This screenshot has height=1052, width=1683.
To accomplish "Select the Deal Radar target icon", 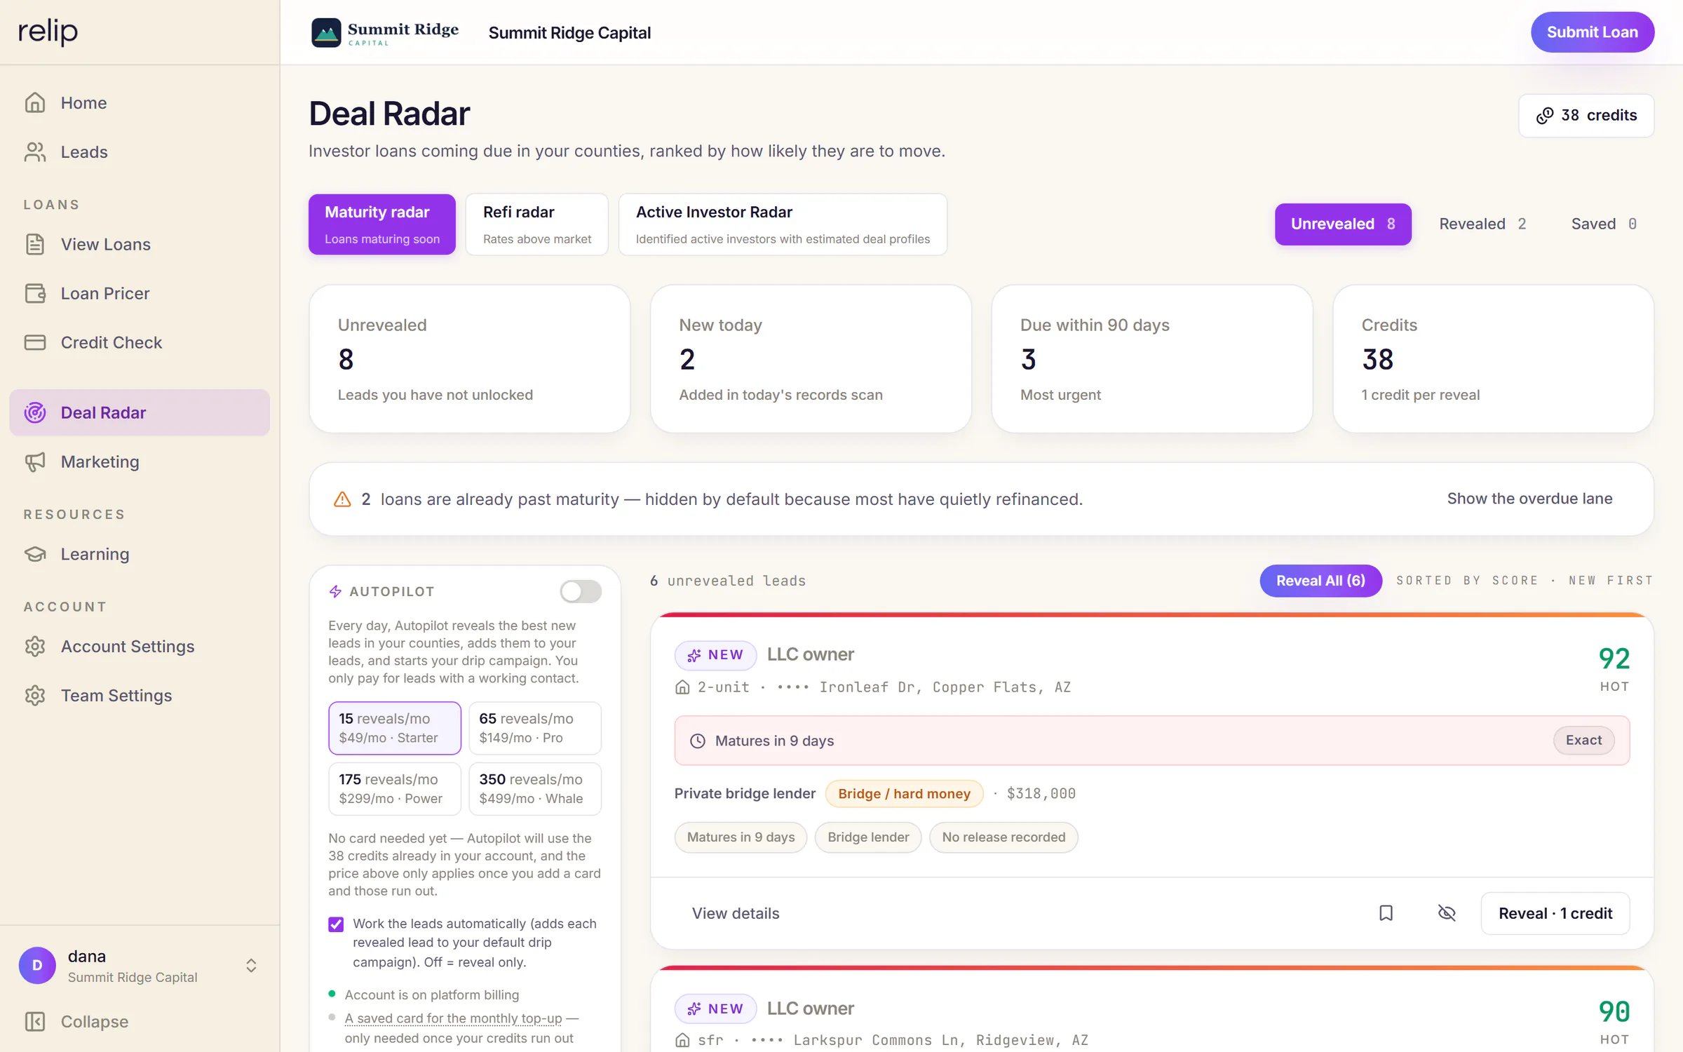I will (x=35, y=412).
